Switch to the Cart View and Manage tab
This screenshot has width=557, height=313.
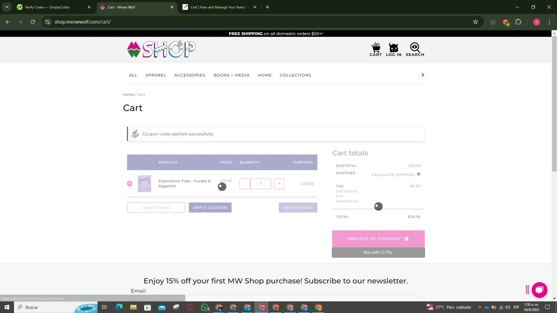click(219, 7)
